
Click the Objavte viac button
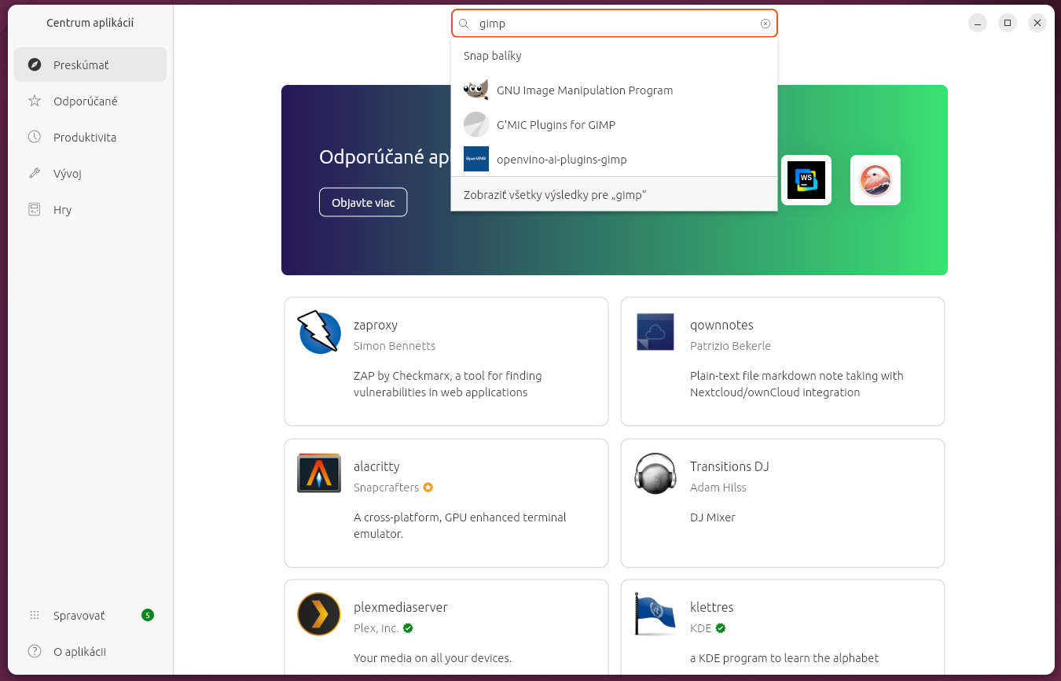click(363, 202)
